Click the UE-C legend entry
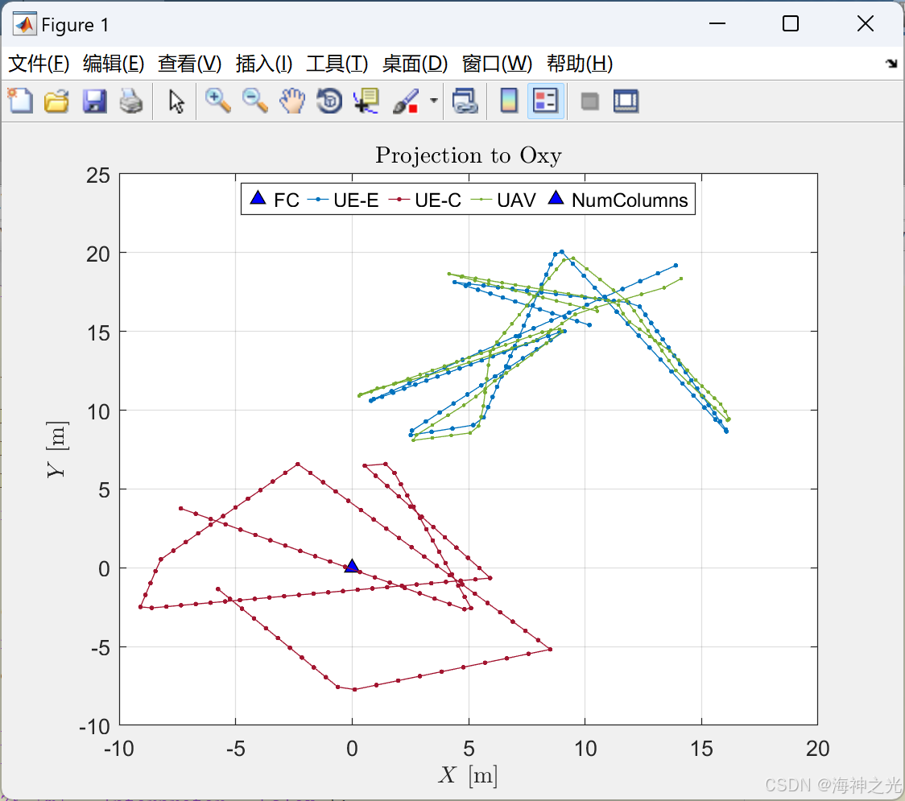Viewport: 905px width, 801px height. (425, 200)
